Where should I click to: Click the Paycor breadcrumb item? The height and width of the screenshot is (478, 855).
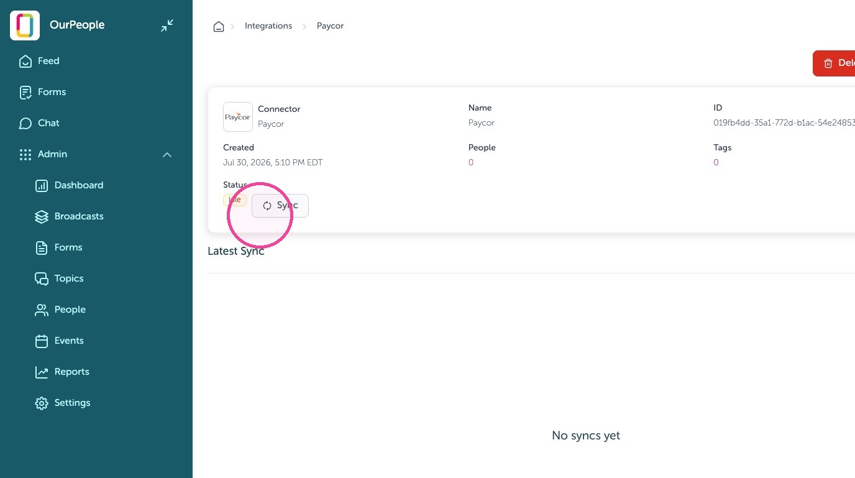pos(330,26)
